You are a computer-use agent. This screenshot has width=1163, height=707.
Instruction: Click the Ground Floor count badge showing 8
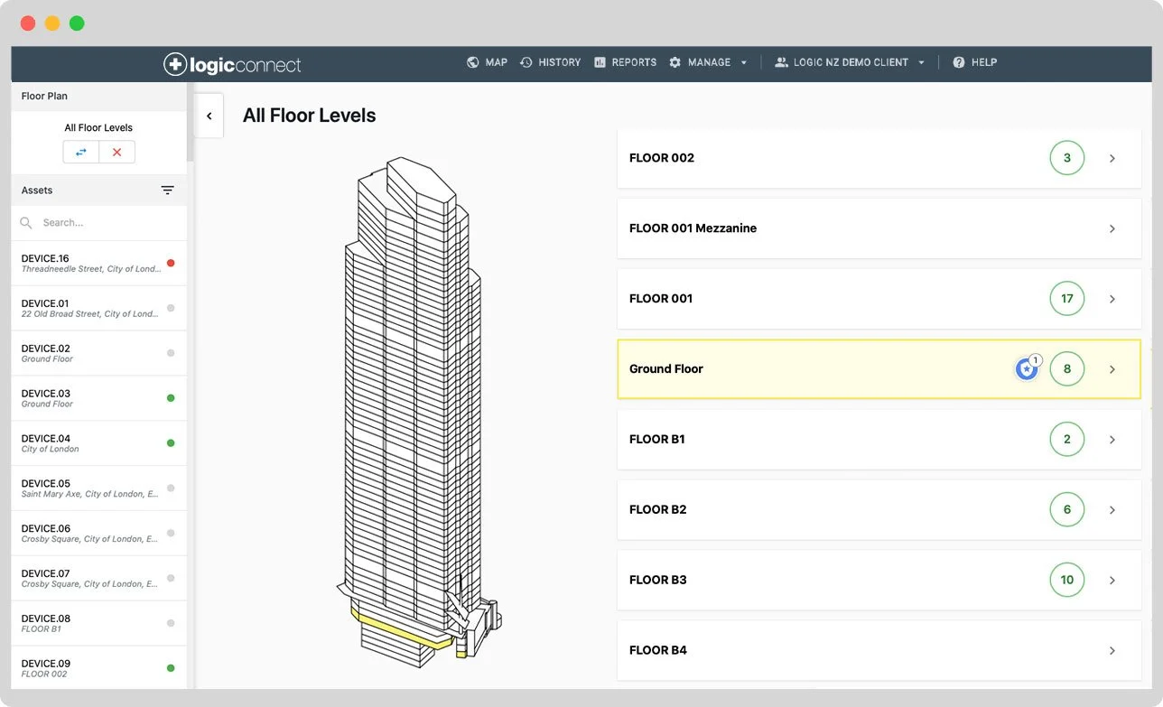tap(1067, 369)
